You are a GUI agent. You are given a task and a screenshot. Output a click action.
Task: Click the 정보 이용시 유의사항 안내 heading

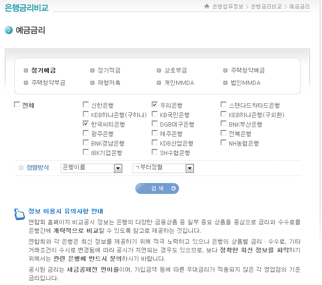pyautogui.click(x=66, y=211)
